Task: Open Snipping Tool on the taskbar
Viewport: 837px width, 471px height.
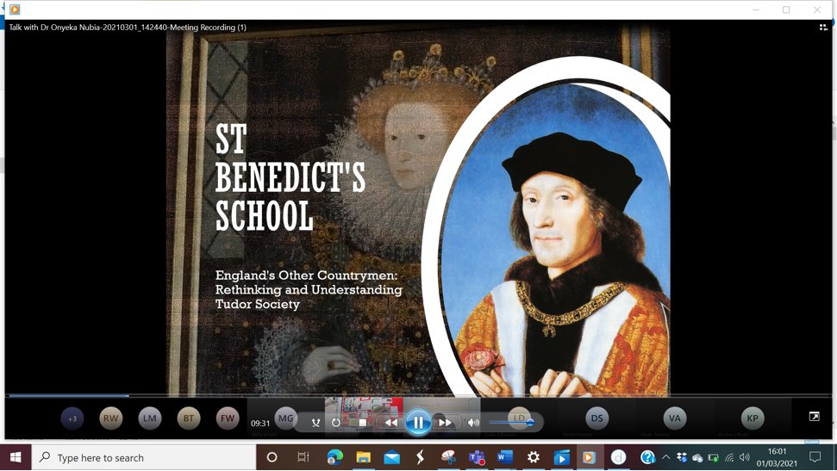Action: coord(448,458)
